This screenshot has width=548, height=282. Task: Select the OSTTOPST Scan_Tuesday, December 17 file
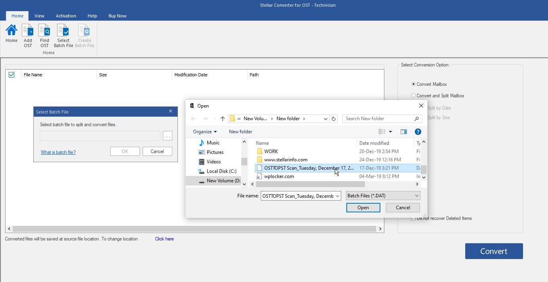309,168
